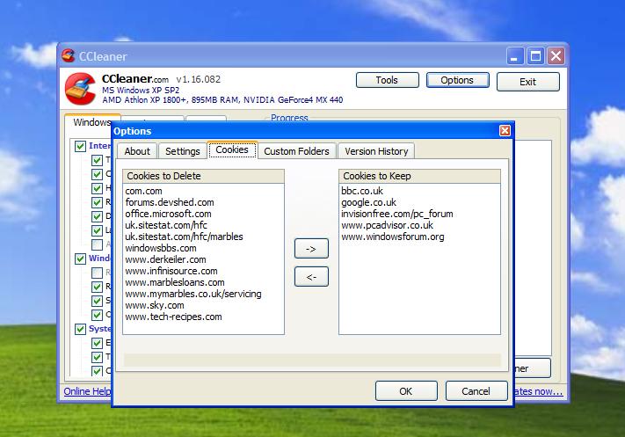Close the CCleaner main window

(x=556, y=56)
